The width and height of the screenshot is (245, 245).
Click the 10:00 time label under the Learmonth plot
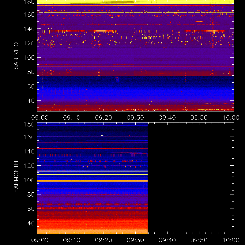pyautogui.click(x=231, y=240)
